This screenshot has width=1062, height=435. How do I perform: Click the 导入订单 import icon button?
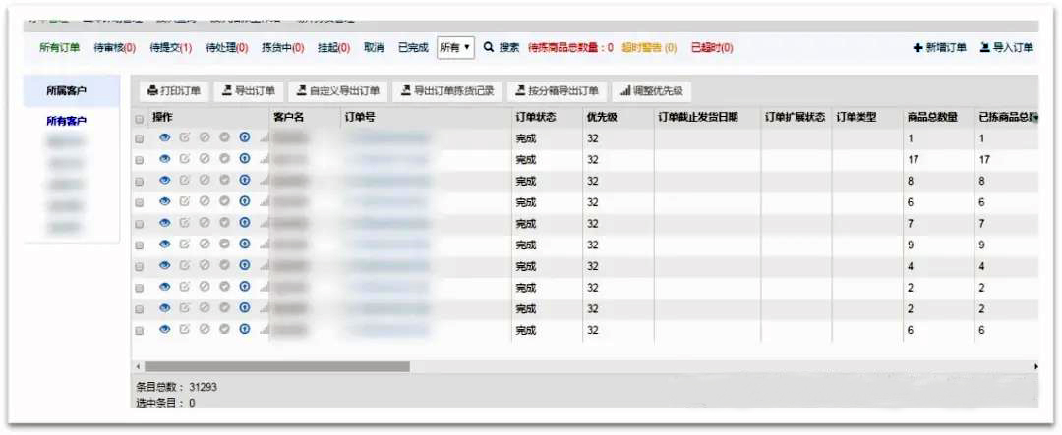pyautogui.click(x=1006, y=47)
